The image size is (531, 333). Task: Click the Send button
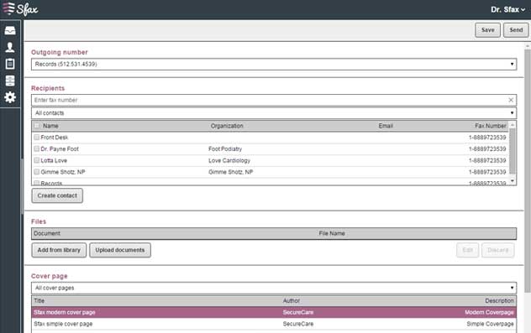(x=516, y=30)
